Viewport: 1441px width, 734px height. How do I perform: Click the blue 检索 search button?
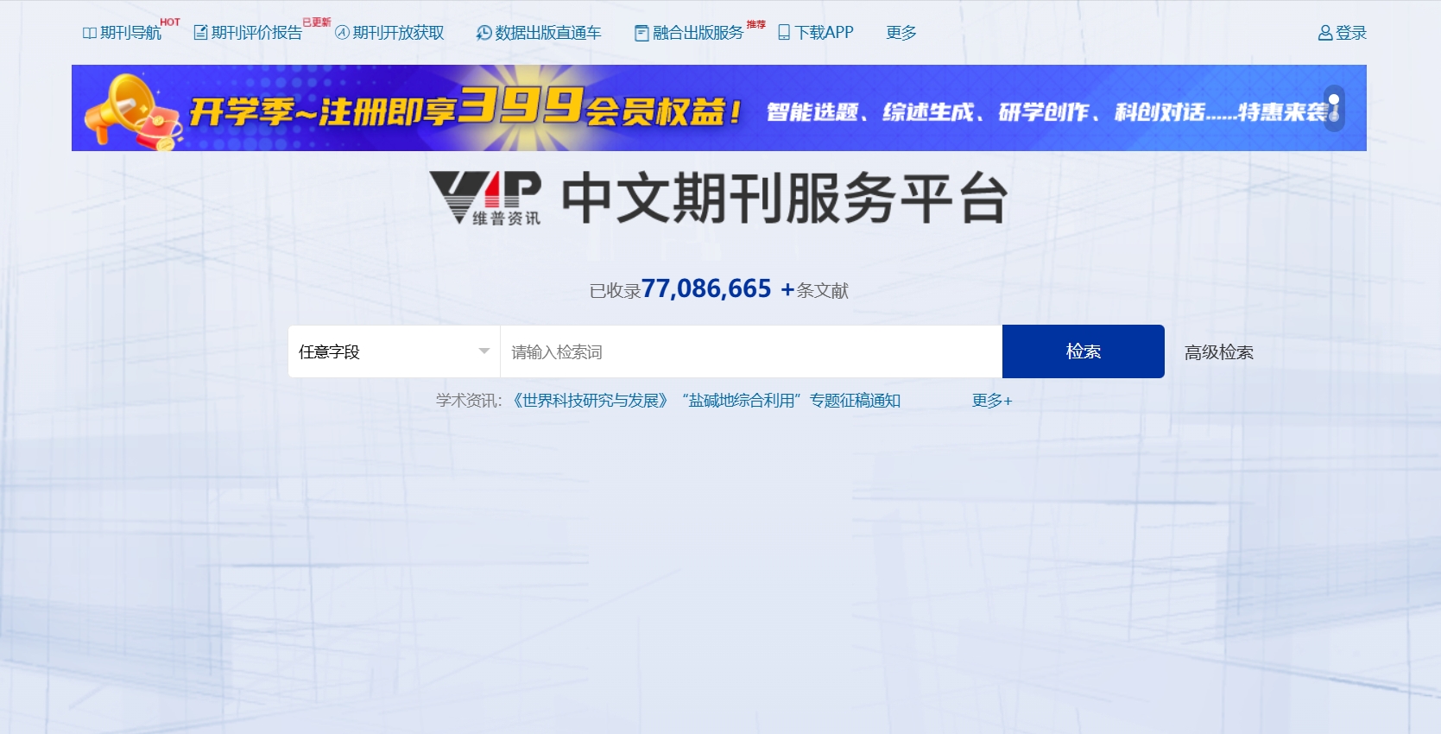coord(1084,351)
